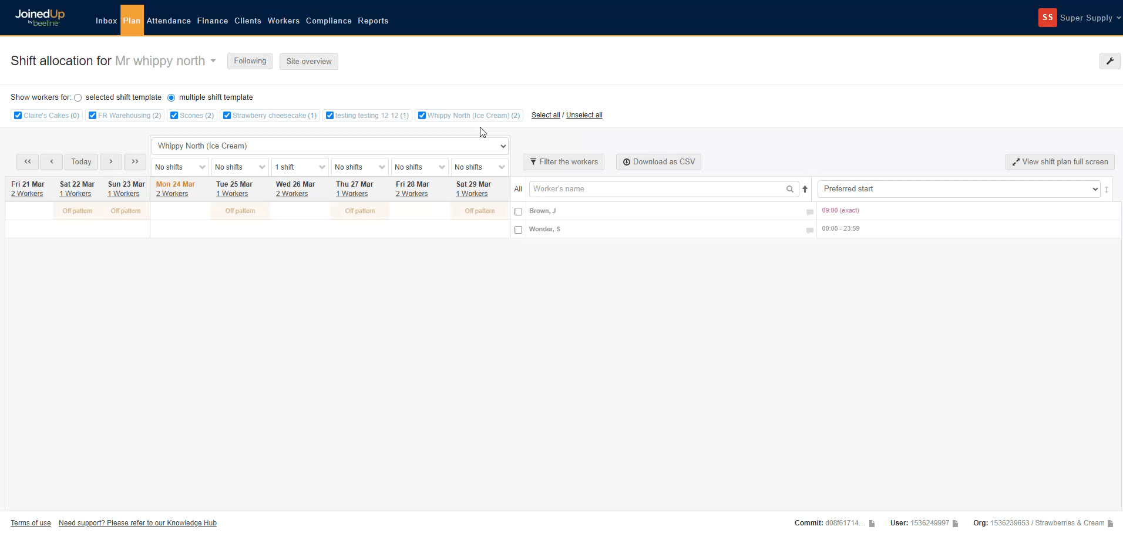Screen dimensions: 1123x533
Task: Expand the Preferred start sort dropdown
Action: click(959, 189)
